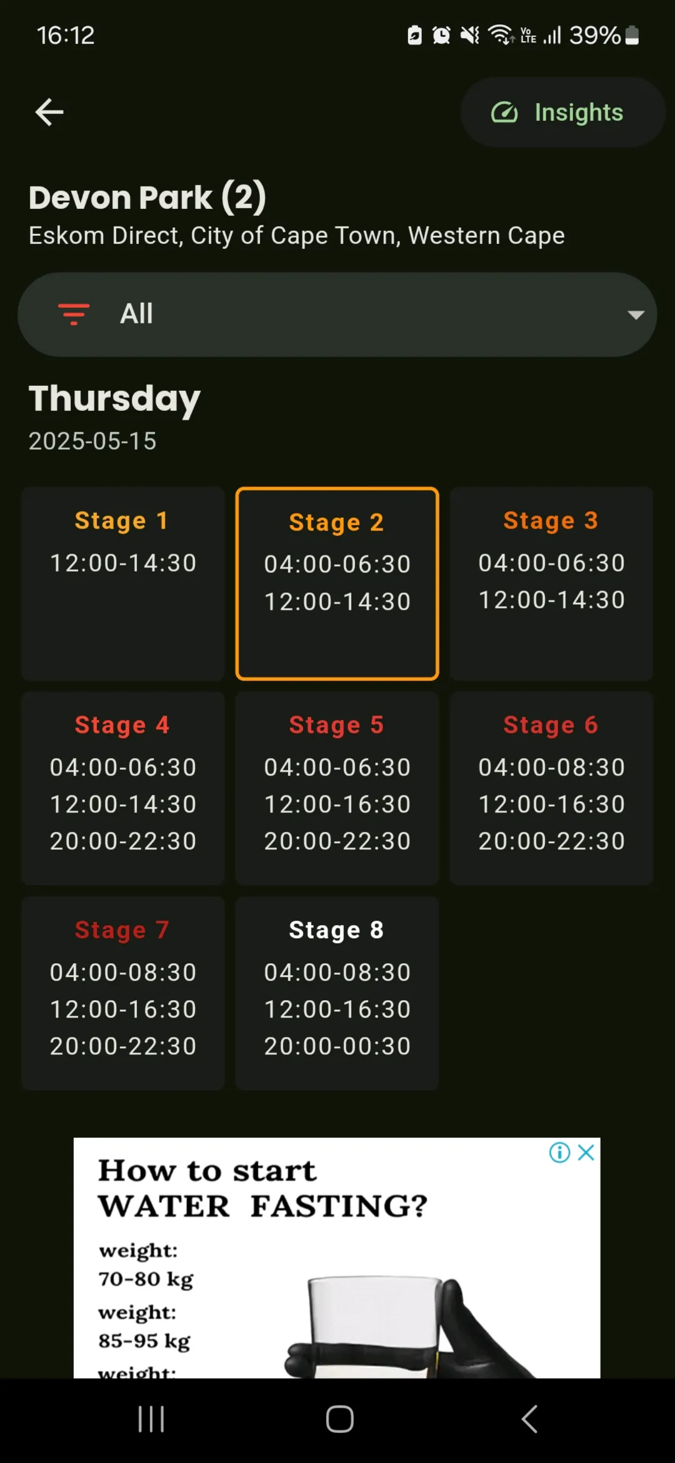Viewport: 675px width, 1463px height.
Task: Tap the Stage 5 schedule card
Action: tap(337, 788)
